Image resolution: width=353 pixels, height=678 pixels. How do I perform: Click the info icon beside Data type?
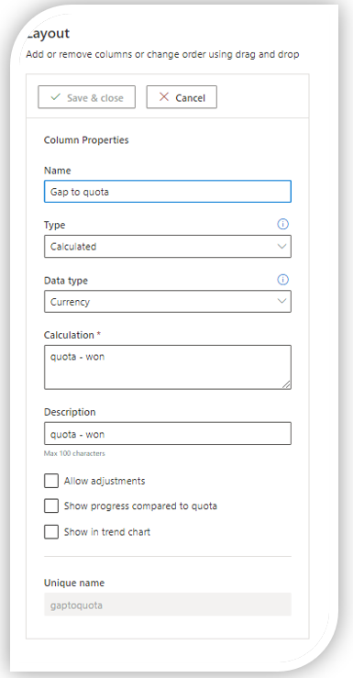[x=282, y=280]
